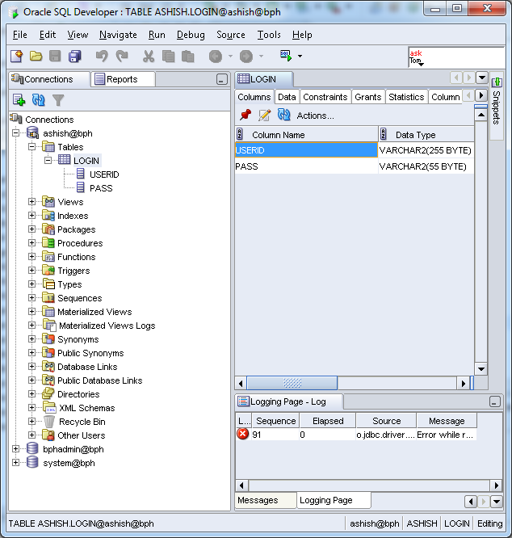This screenshot has height=538, width=512.
Task: Select the Recycle Bin node
Action: pyautogui.click(x=82, y=422)
